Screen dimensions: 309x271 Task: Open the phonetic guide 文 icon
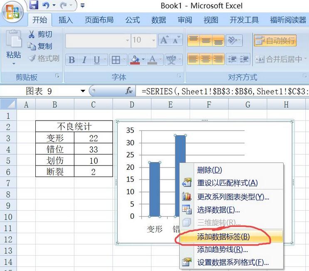[x=171, y=60]
